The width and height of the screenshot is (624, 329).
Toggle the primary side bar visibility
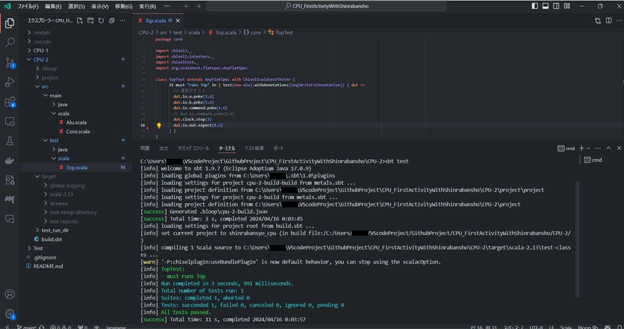(x=535, y=6)
